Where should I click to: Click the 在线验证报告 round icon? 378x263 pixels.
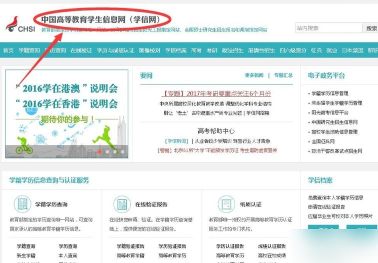[122, 204]
